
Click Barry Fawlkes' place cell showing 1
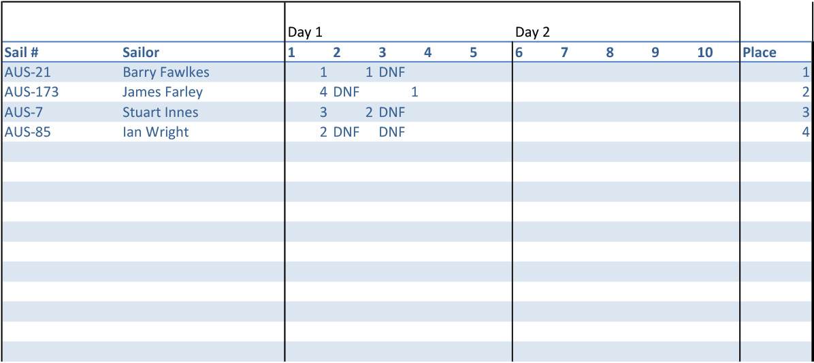(805, 72)
